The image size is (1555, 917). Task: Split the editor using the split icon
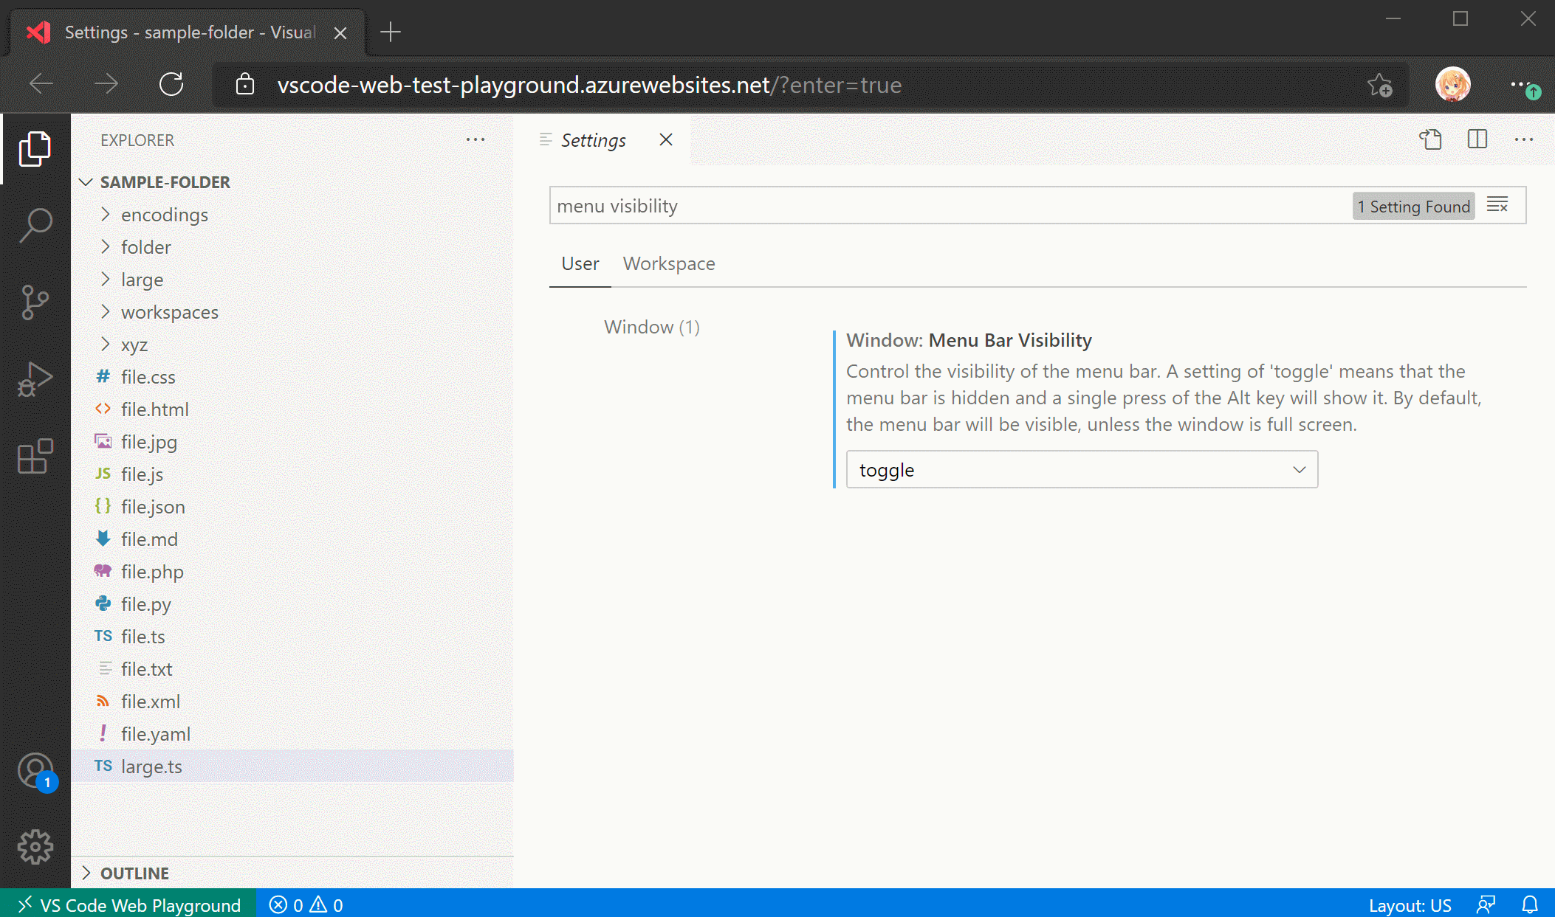click(1477, 139)
